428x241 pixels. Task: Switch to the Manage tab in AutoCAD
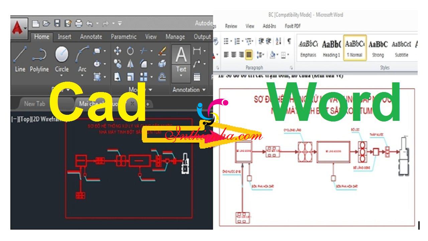[x=175, y=37]
